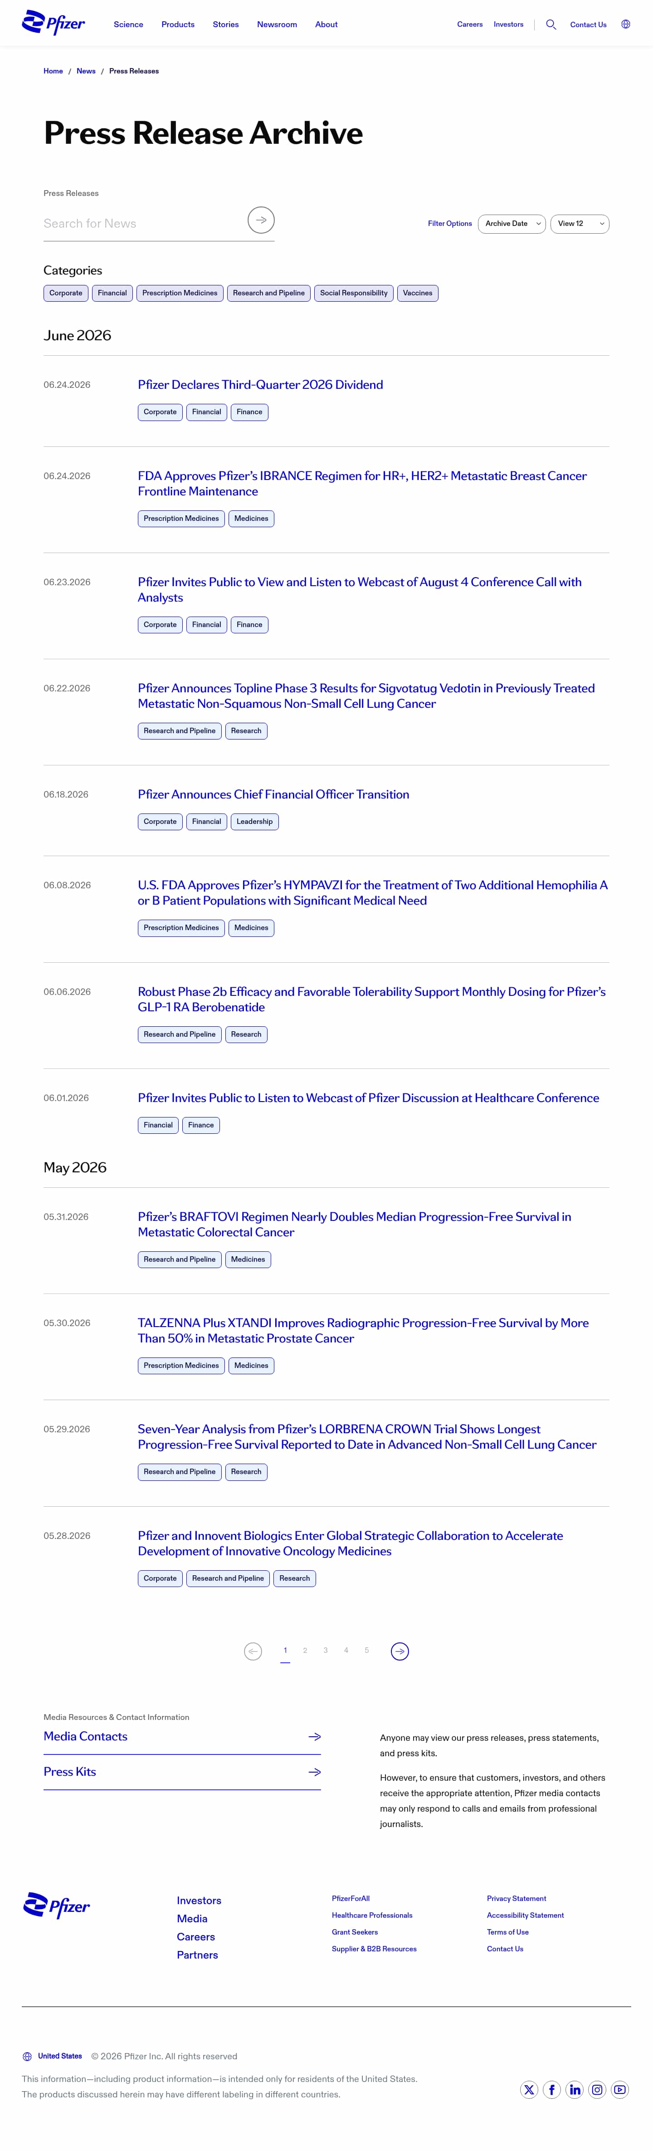Toggle the Social Responsibility category filter
653x2151 pixels.
click(353, 293)
